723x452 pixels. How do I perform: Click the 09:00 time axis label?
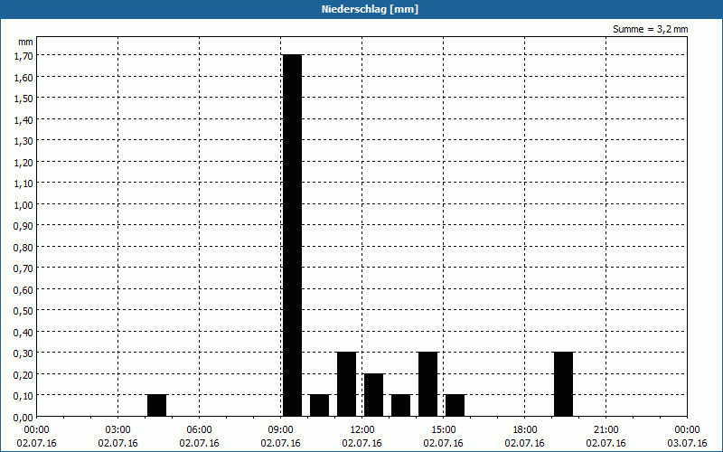[x=280, y=429]
